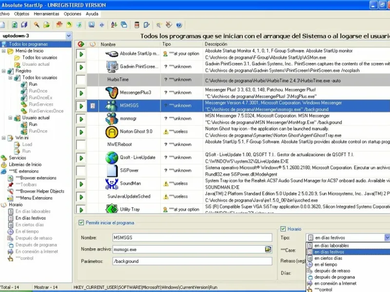Select 'en ciertos días' from the list
390x292 pixels.
[x=328, y=258]
